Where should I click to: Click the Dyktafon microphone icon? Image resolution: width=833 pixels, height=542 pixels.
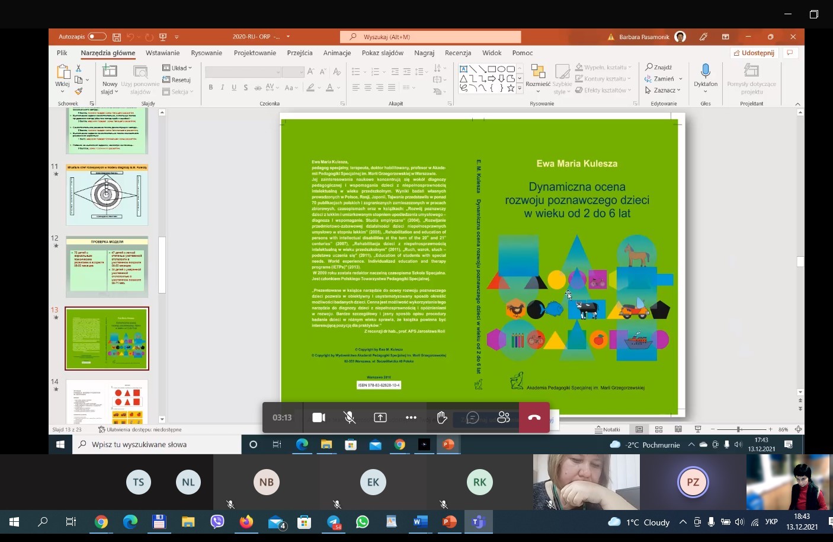click(x=705, y=72)
